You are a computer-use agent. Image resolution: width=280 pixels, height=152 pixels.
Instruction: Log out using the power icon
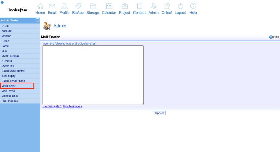tap(180, 6)
